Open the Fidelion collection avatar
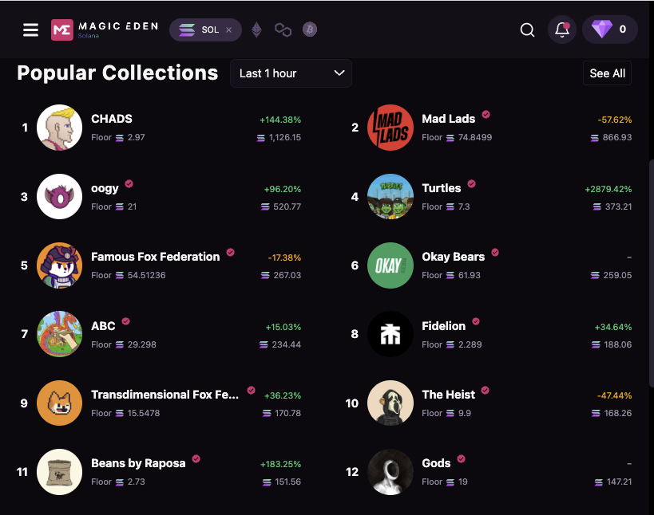 pyautogui.click(x=390, y=334)
